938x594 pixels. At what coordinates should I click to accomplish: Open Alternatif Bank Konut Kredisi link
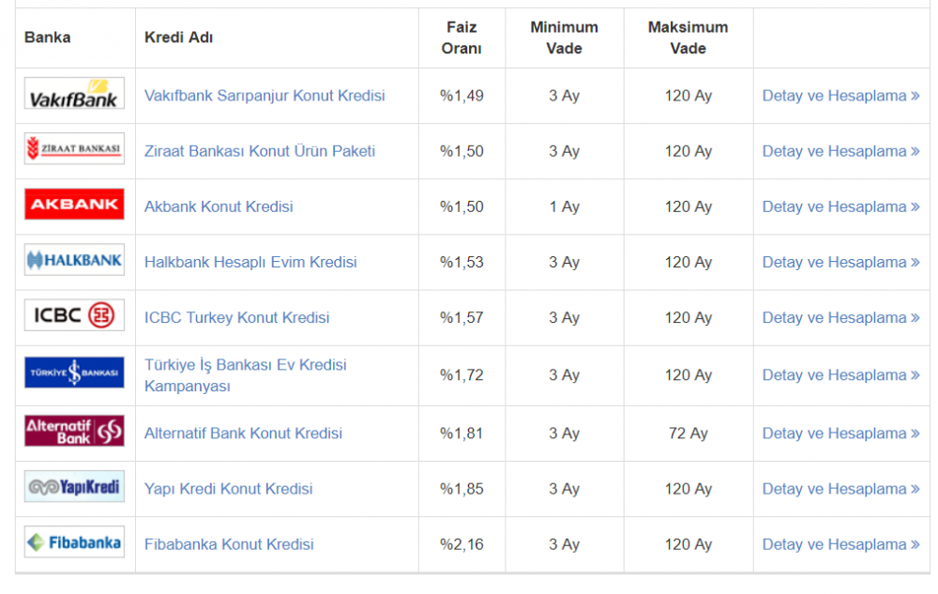pos(244,434)
